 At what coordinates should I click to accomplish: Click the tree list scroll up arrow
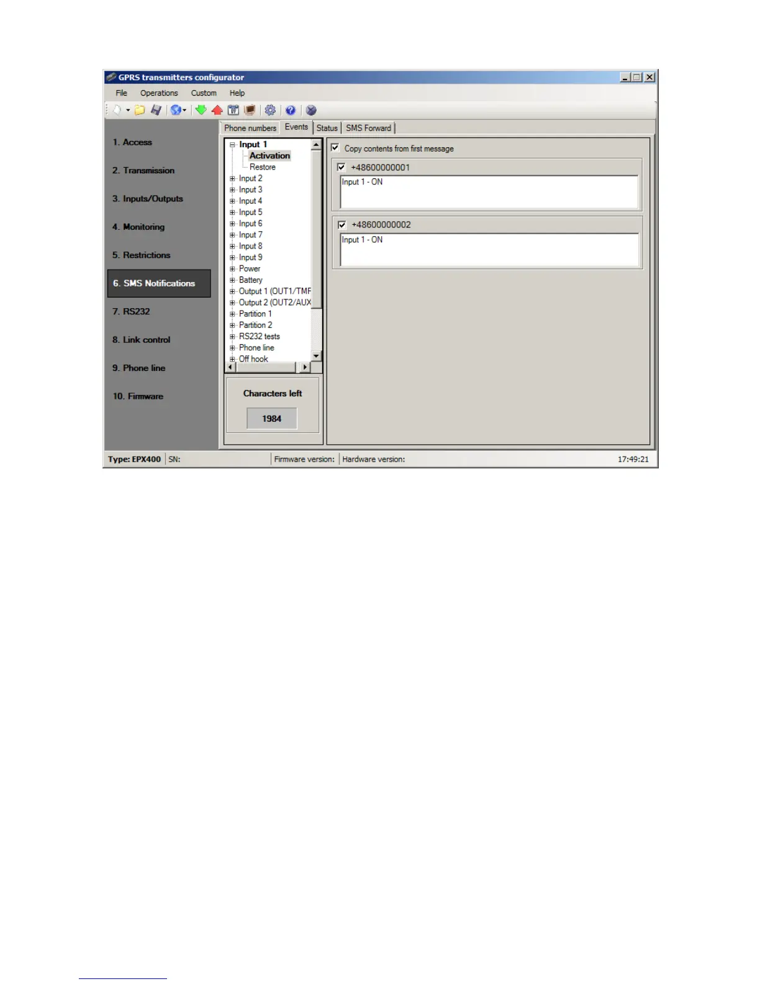point(316,145)
